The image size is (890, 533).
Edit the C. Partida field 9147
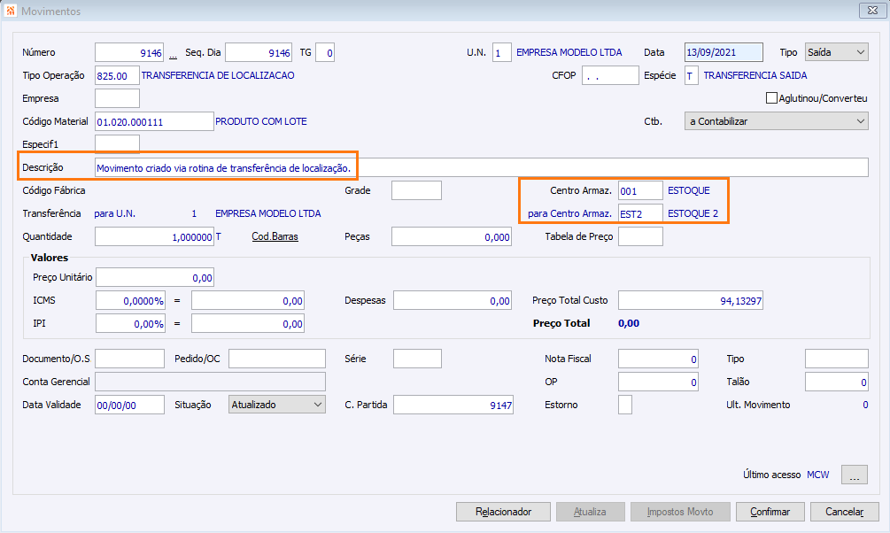point(453,405)
